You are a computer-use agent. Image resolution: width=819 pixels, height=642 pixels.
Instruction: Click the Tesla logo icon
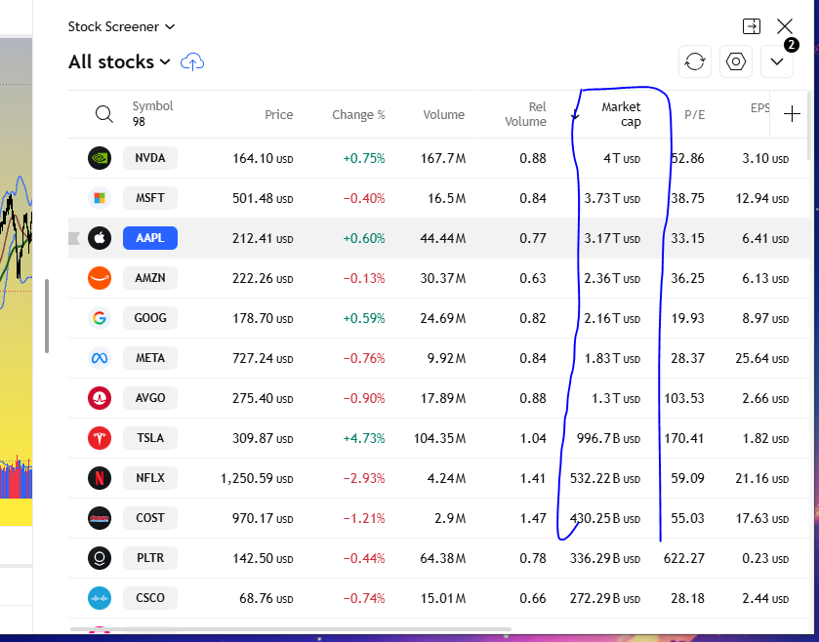pos(100,438)
